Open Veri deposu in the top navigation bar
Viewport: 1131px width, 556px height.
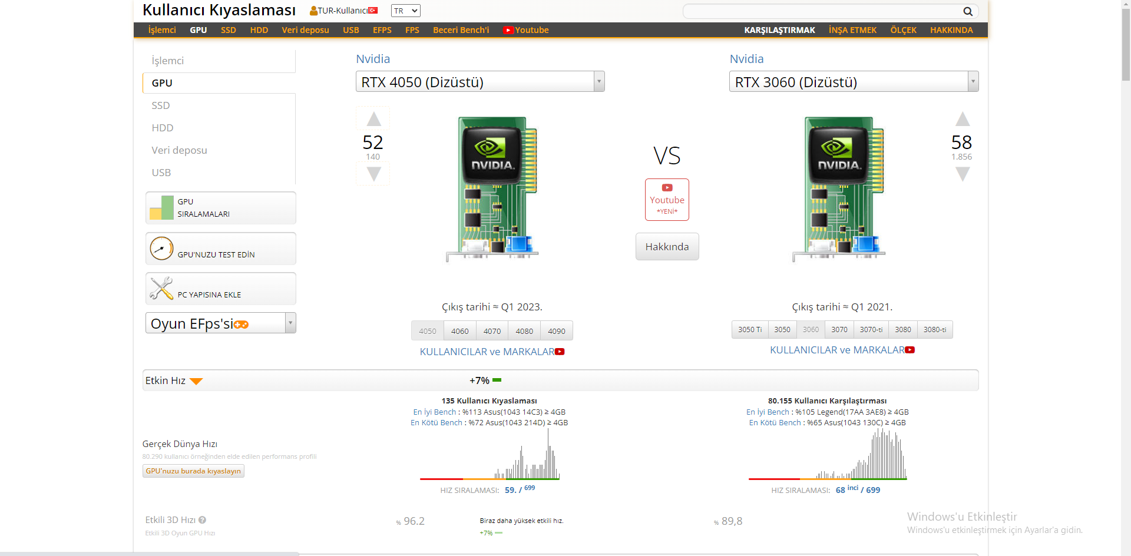click(x=306, y=30)
